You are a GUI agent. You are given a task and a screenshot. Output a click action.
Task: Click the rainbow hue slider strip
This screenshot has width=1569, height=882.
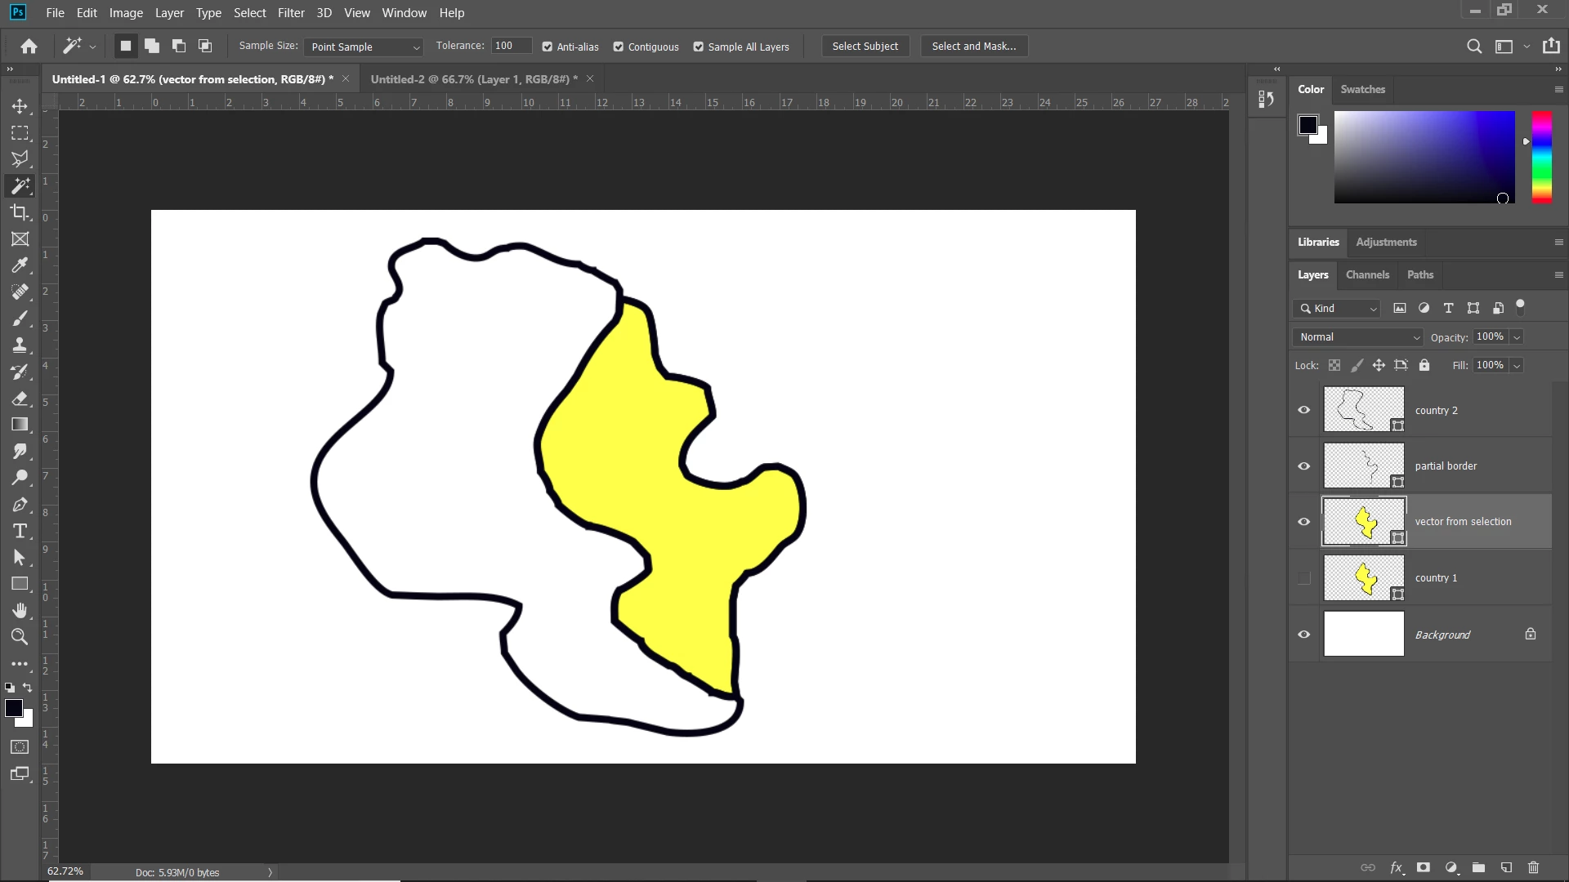[1541, 157]
